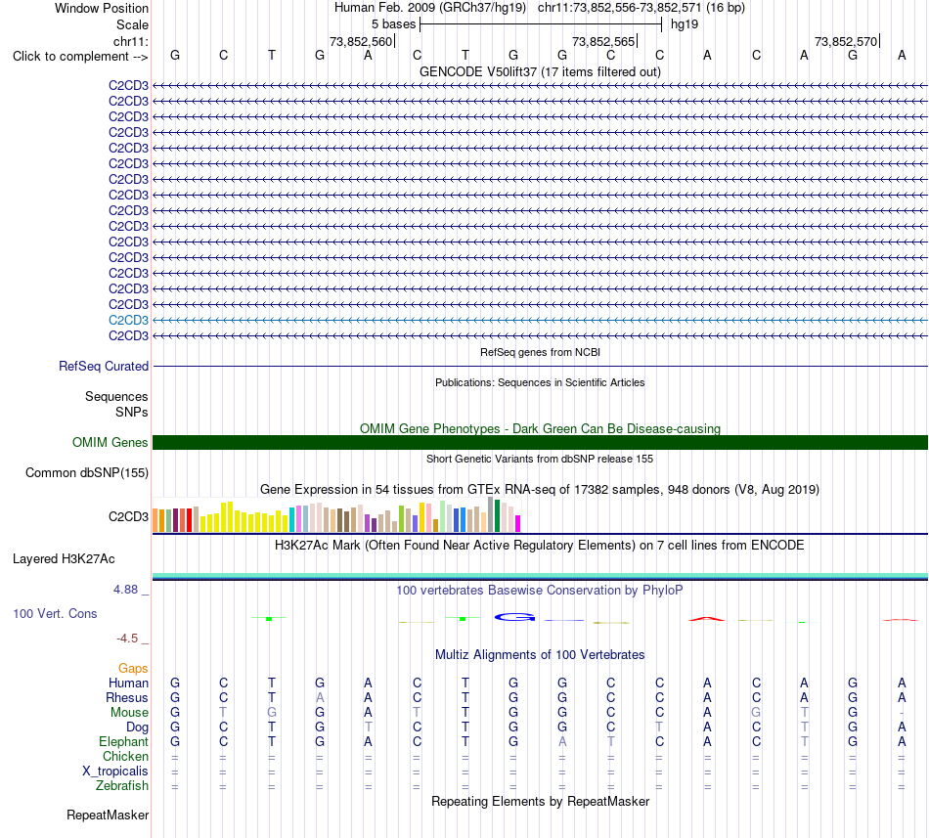Select the RefSeq Curated track label
This screenshot has width=929, height=838.
tap(103, 366)
